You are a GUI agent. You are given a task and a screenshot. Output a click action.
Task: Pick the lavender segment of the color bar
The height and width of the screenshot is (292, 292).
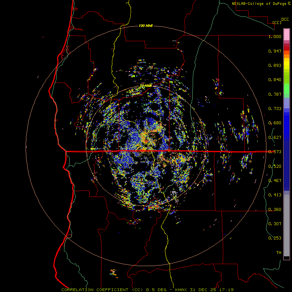tap(286, 103)
